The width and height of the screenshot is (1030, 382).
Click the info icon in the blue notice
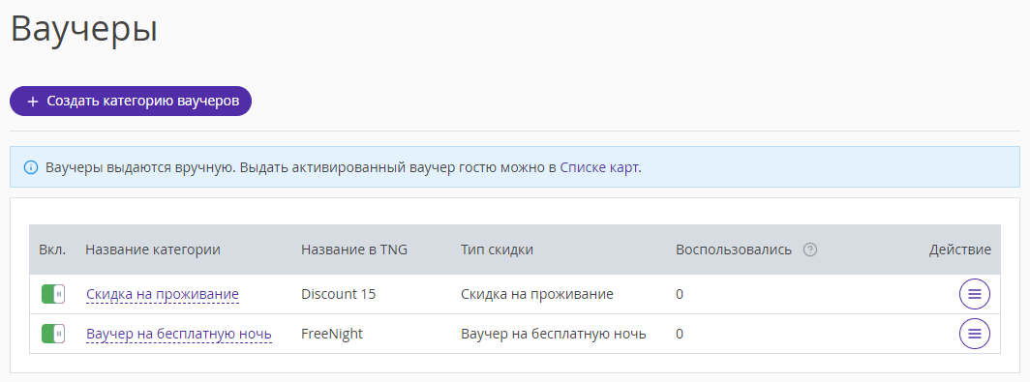(x=31, y=167)
